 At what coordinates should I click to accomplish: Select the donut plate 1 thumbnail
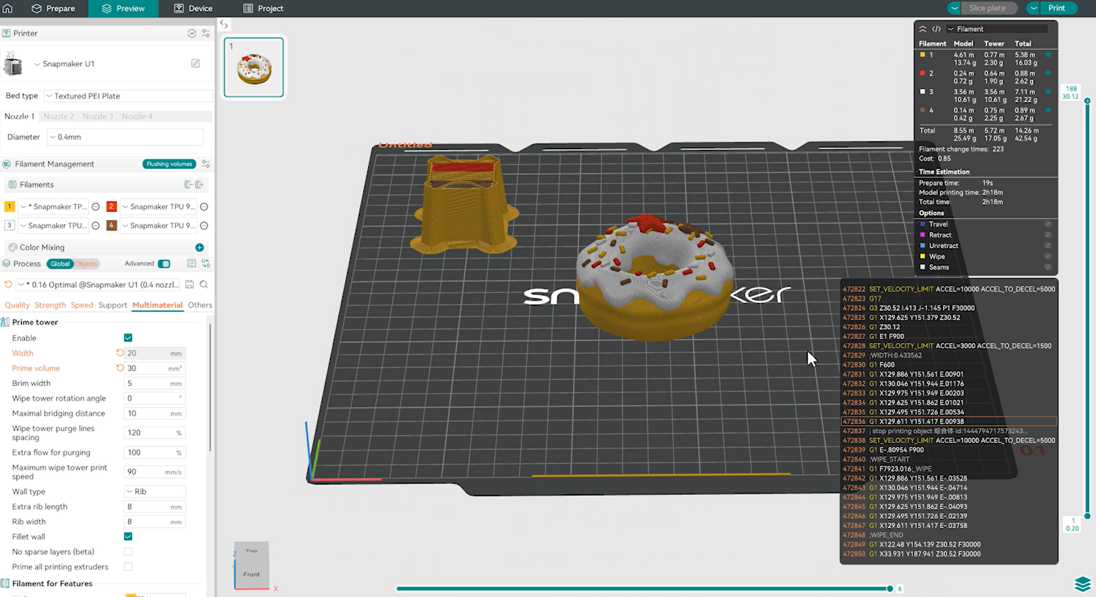point(254,67)
